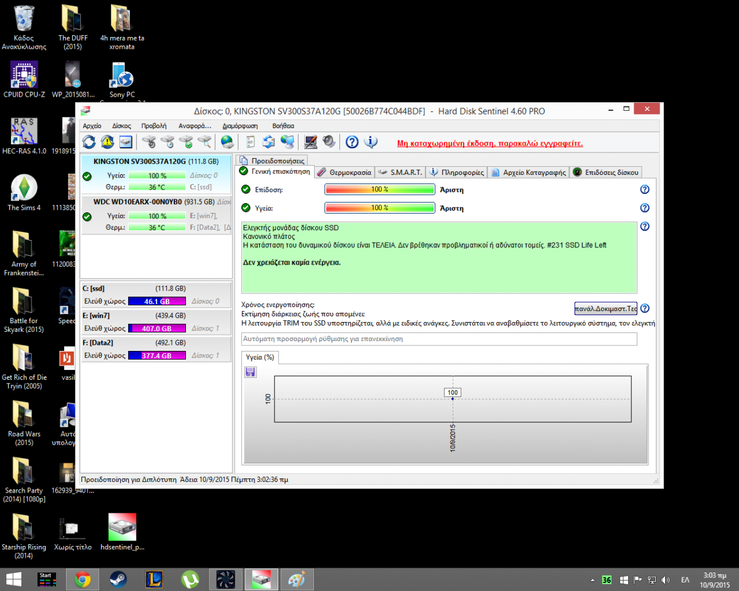Switch to the Θερμοκρασία tab
739x591 pixels.
click(344, 172)
